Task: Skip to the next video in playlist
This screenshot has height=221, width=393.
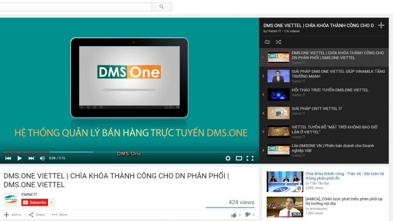Action: click(31, 158)
